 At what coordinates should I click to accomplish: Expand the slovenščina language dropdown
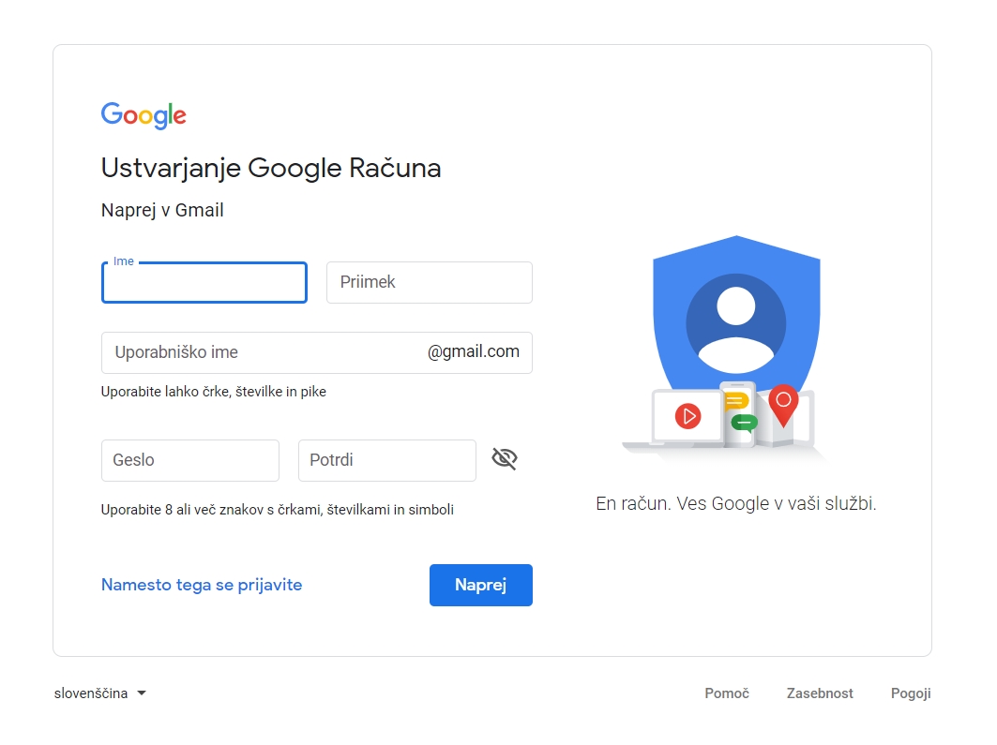click(x=100, y=693)
